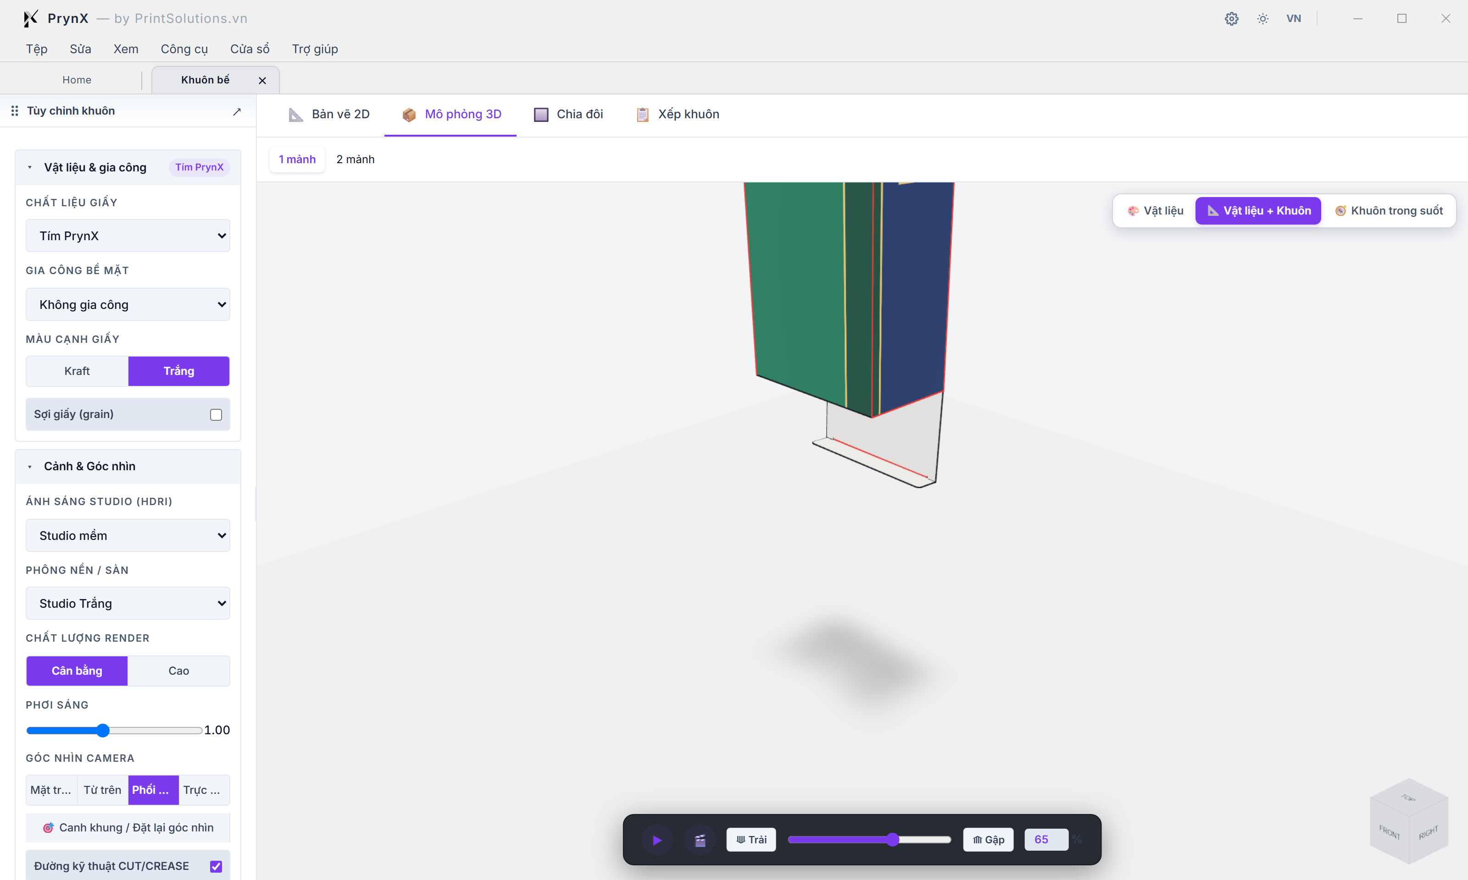
Task: Open the Công cụ menu
Action: [x=184, y=49]
